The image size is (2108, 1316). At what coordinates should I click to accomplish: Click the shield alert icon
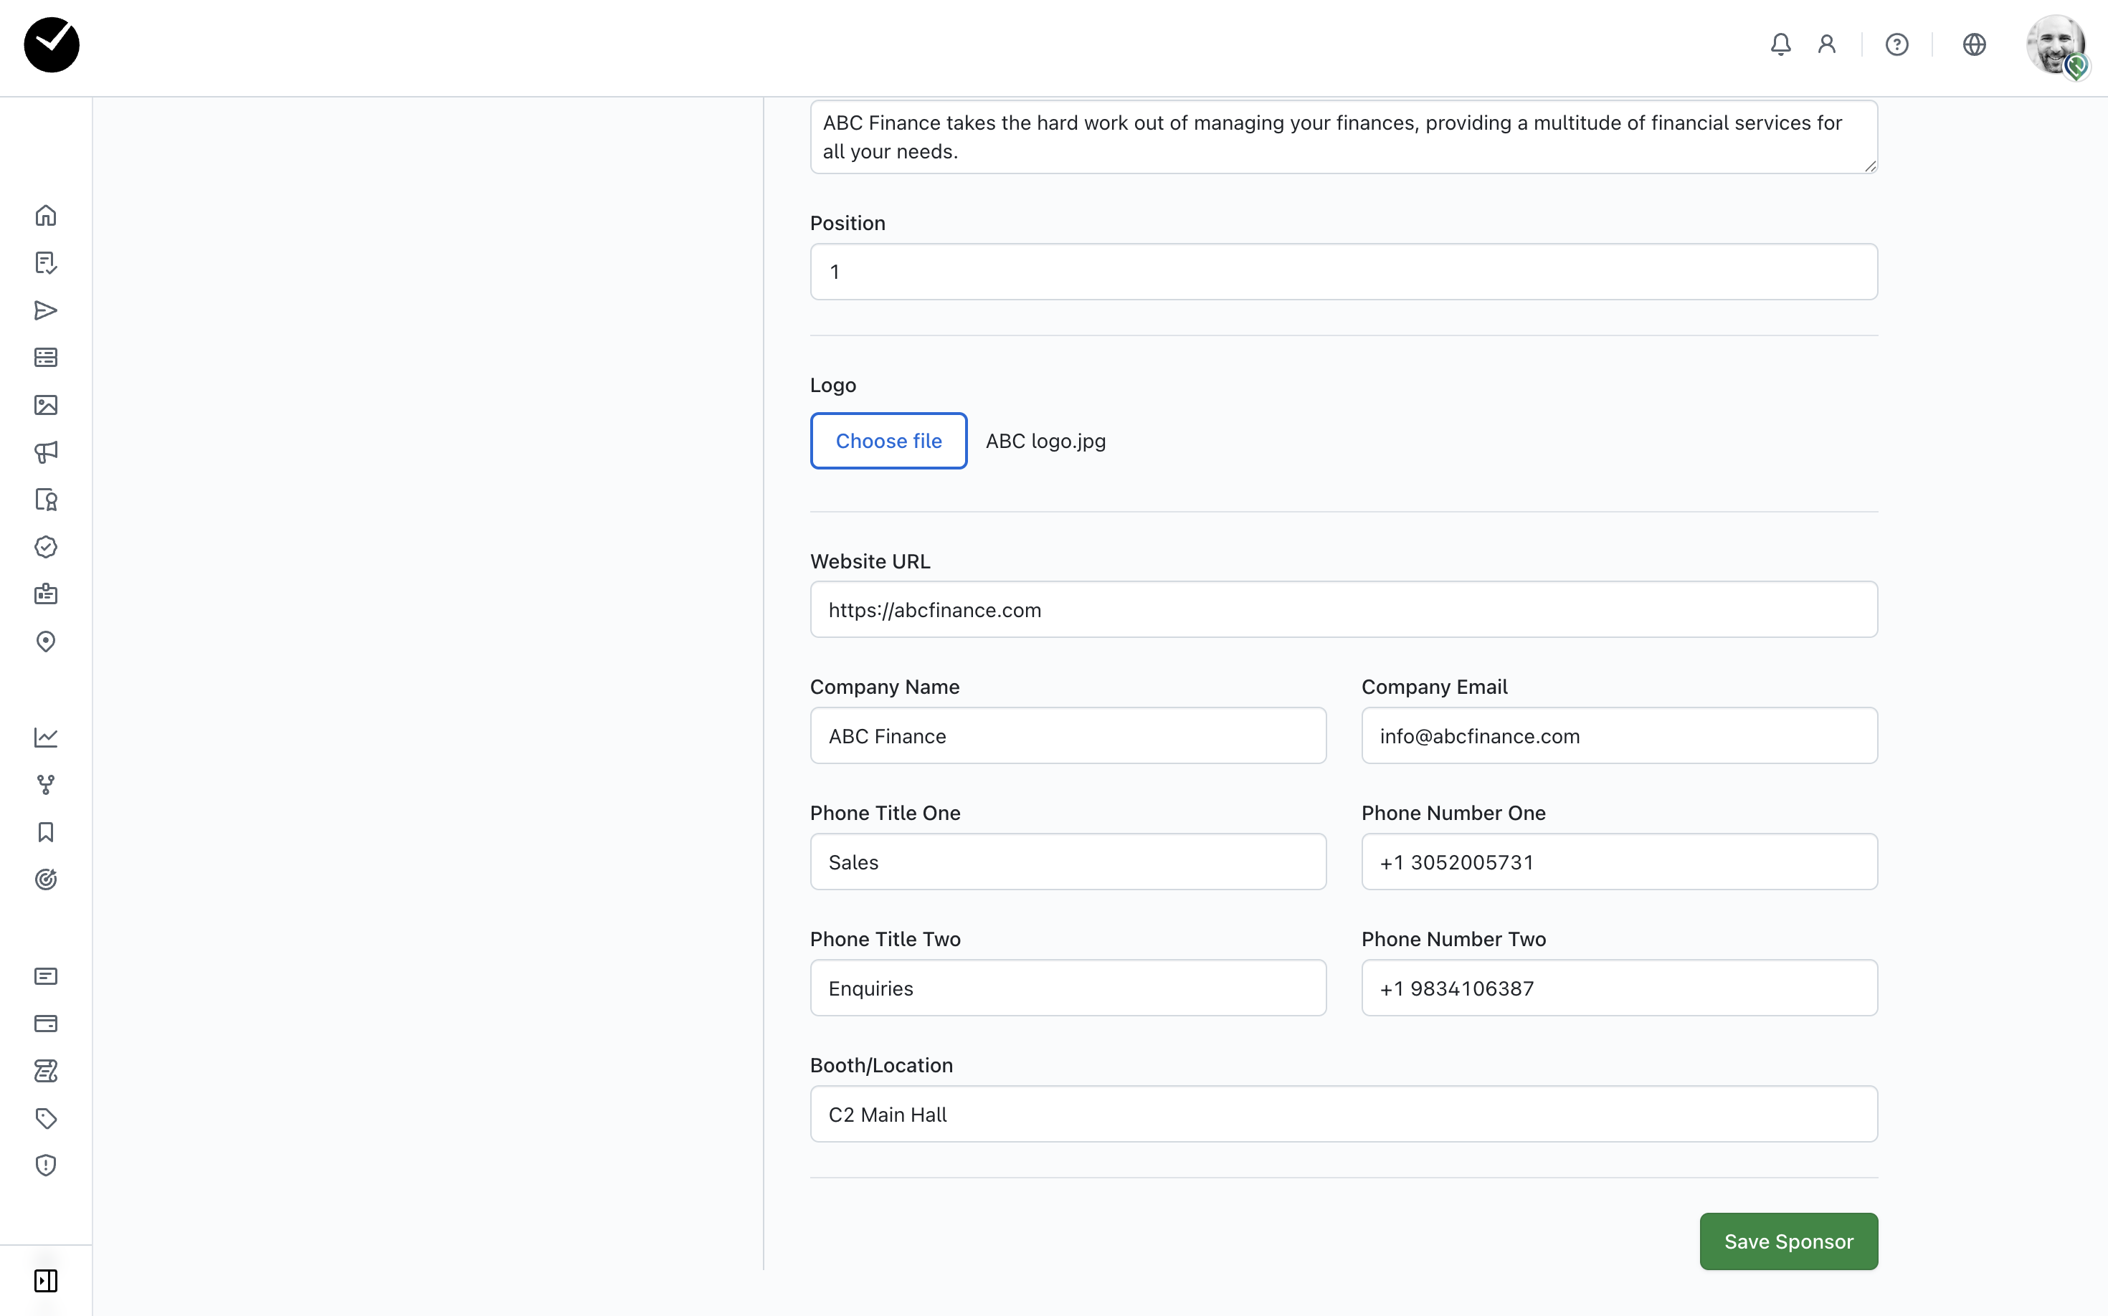(45, 1165)
